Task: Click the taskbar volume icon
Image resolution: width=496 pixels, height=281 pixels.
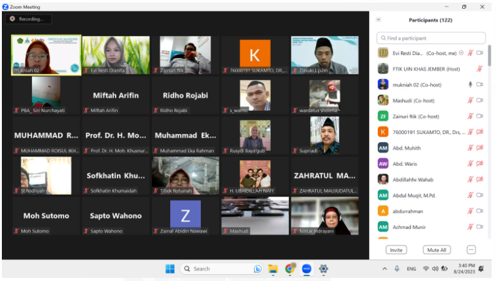Action: pyautogui.click(x=435, y=268)
